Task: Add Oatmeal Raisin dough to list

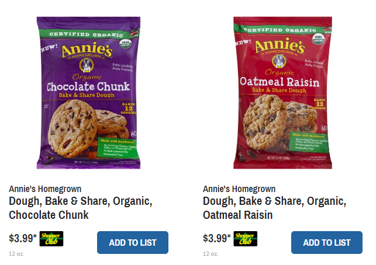Action: (327, 242)
